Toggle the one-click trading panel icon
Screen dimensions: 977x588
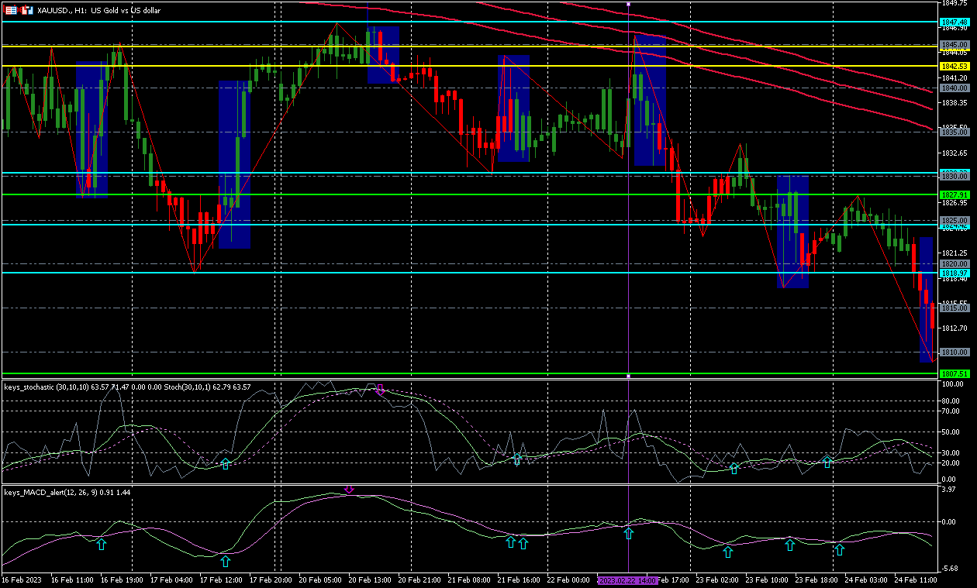(27, 10)
